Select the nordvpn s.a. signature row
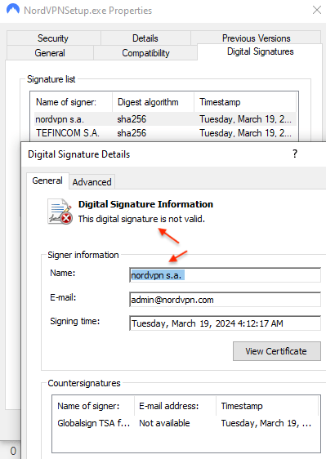 [x=165, y=119]
